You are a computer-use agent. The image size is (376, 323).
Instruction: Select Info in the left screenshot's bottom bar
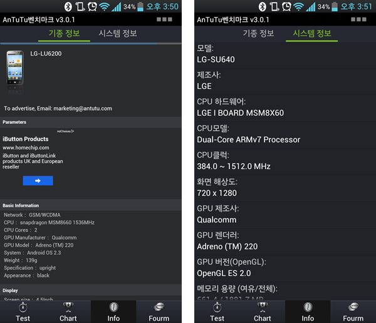point(113,312)
